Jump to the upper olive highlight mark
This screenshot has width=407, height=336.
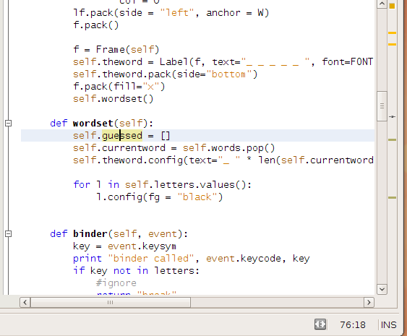coord(392,140)
